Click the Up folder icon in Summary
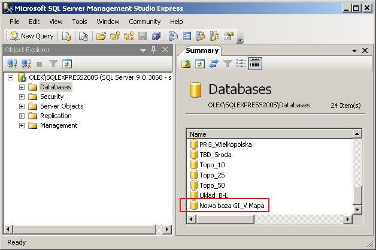 point(186,64)
